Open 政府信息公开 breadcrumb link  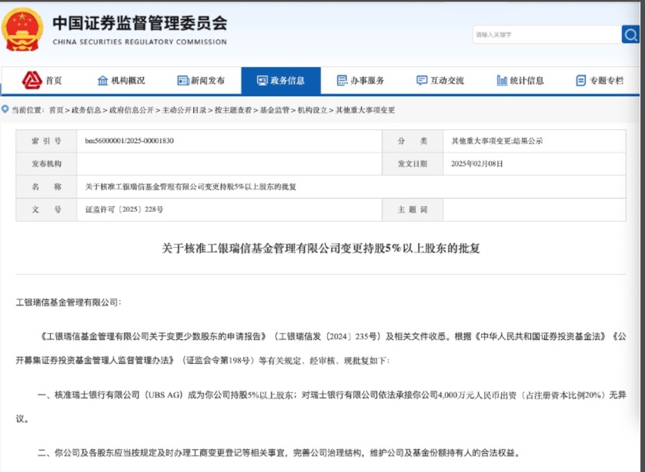click(x=131, y=110)
